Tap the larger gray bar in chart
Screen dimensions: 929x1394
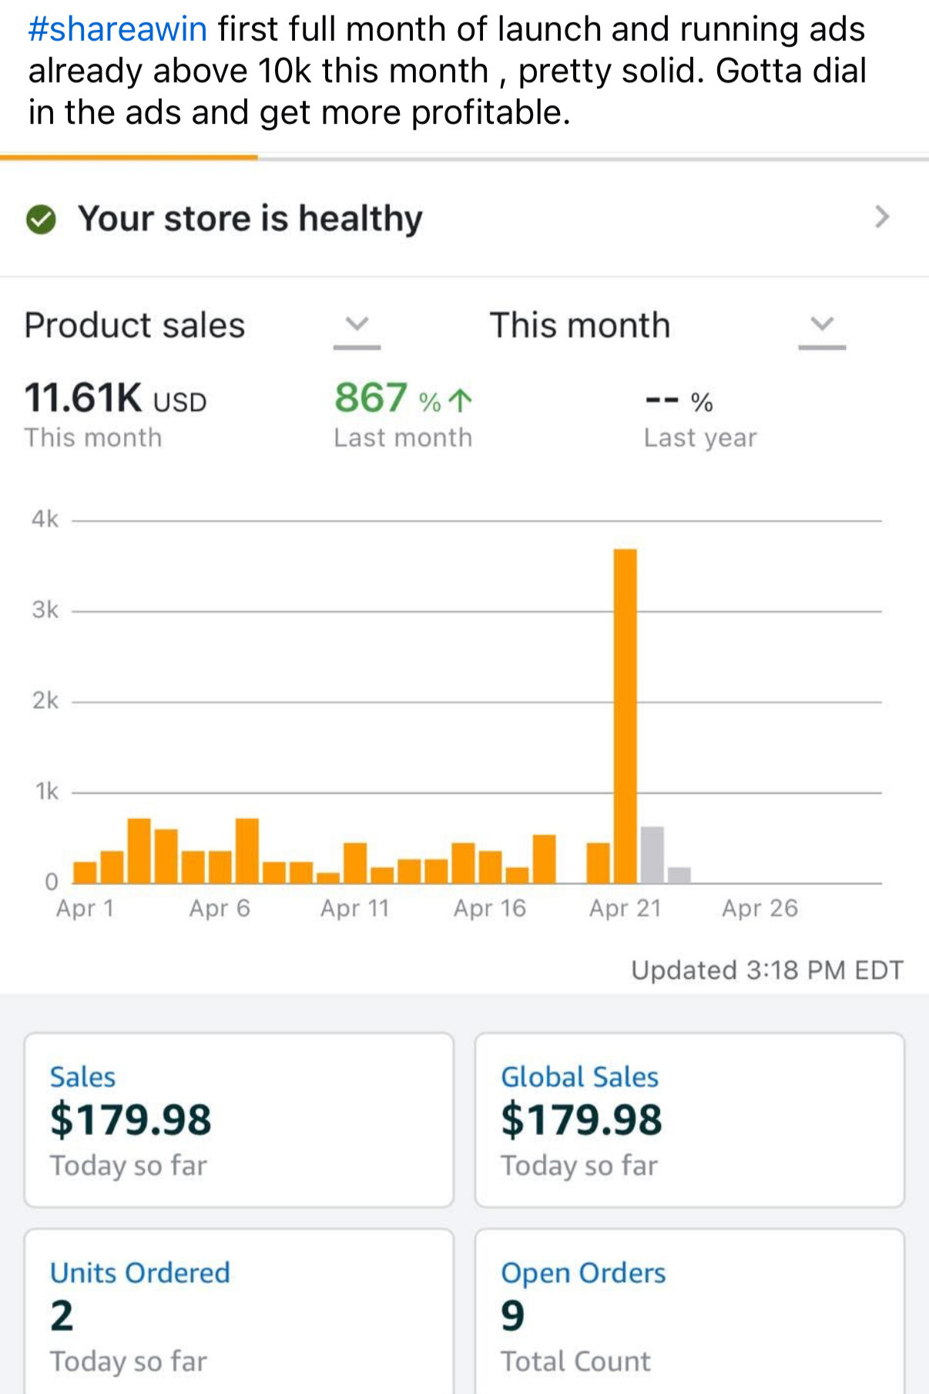coord(652,854)
